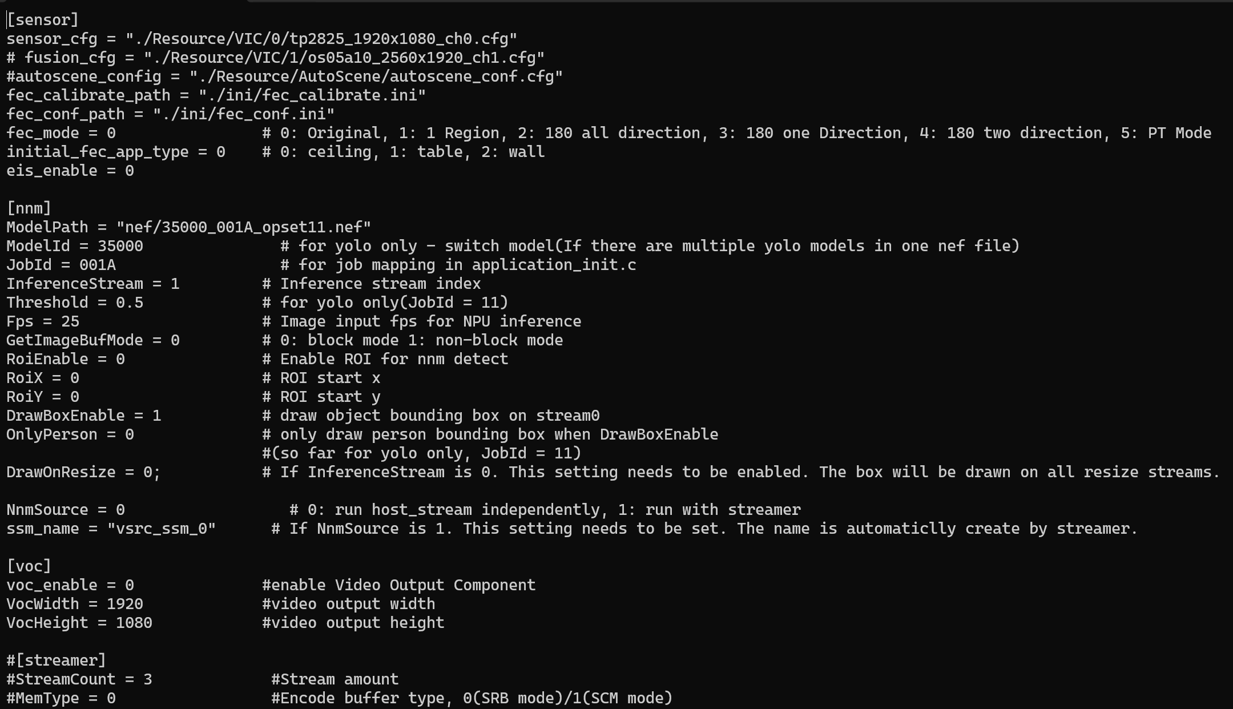Click the [nnm] section header
This screenshot has width=1233, height=709.
coord(29,208)
